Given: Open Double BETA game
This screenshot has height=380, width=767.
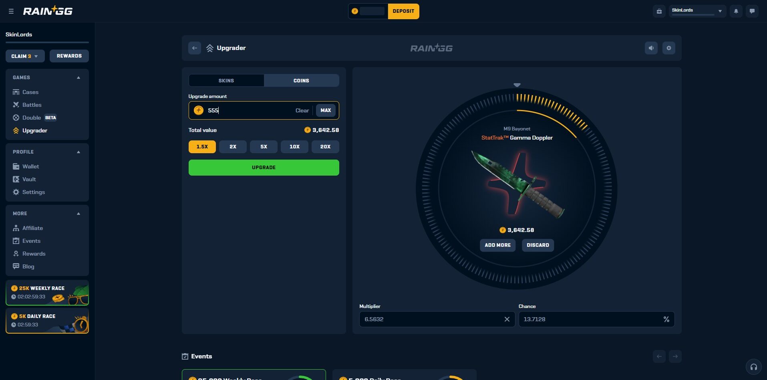Looking at the screenshot, I should [x=34, y=118].
